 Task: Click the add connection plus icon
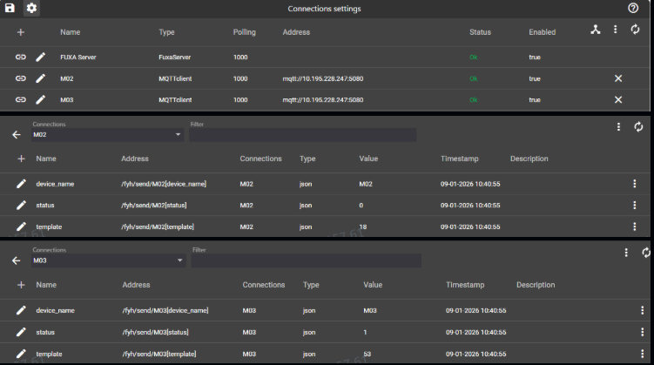coord(20,32)
